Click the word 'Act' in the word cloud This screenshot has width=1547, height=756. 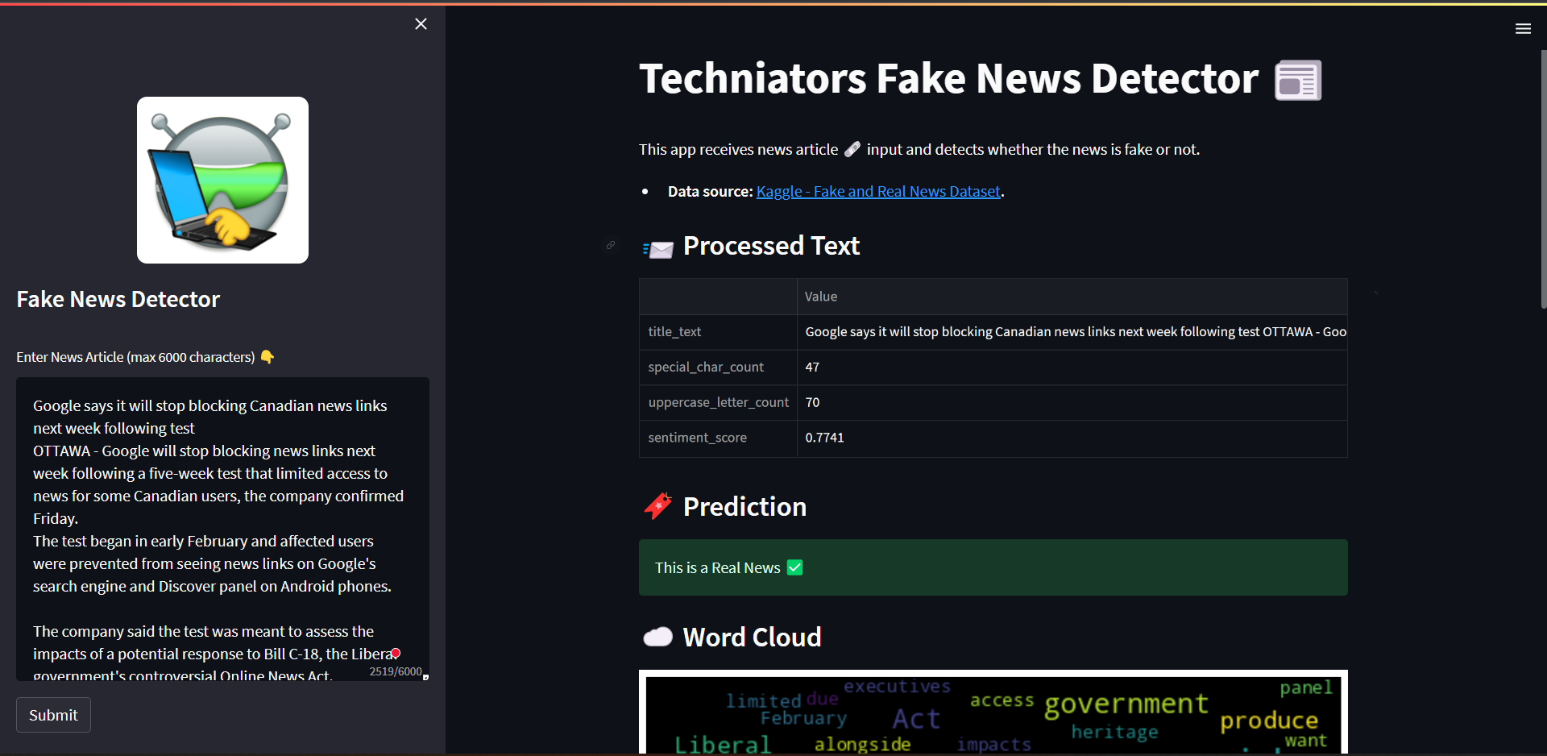(916, 718)
